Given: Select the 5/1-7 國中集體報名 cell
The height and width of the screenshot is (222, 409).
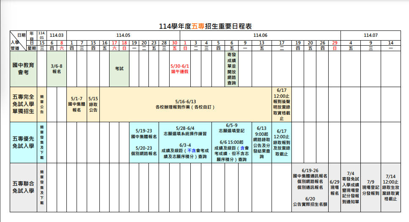Looking at the screenshot, I should coord(77,104).
